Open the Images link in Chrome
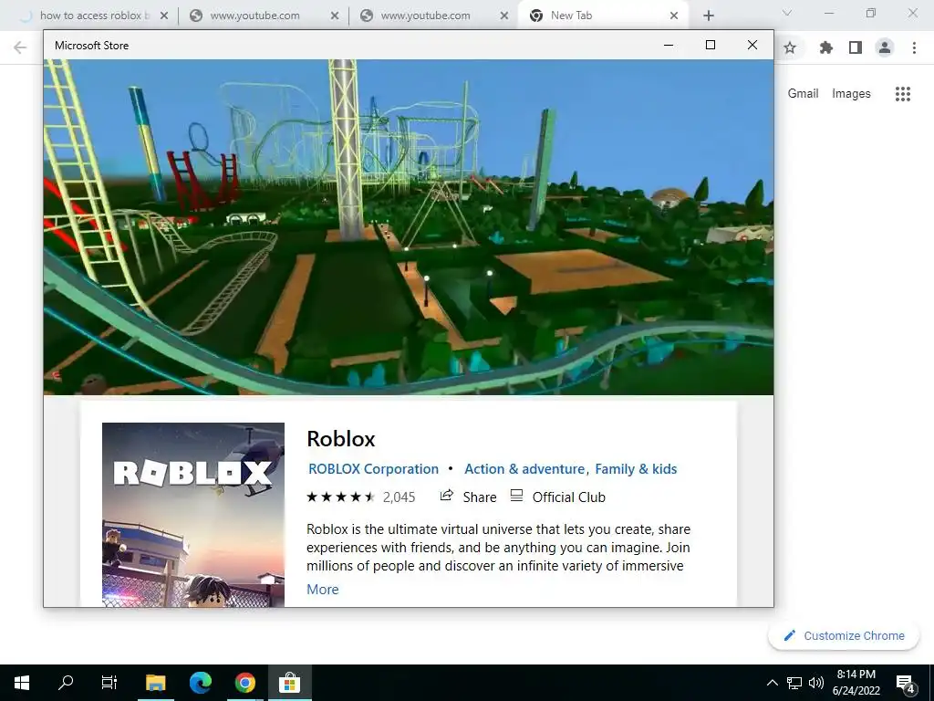This screenshot has width=934, height=701. tap(851, 94)
